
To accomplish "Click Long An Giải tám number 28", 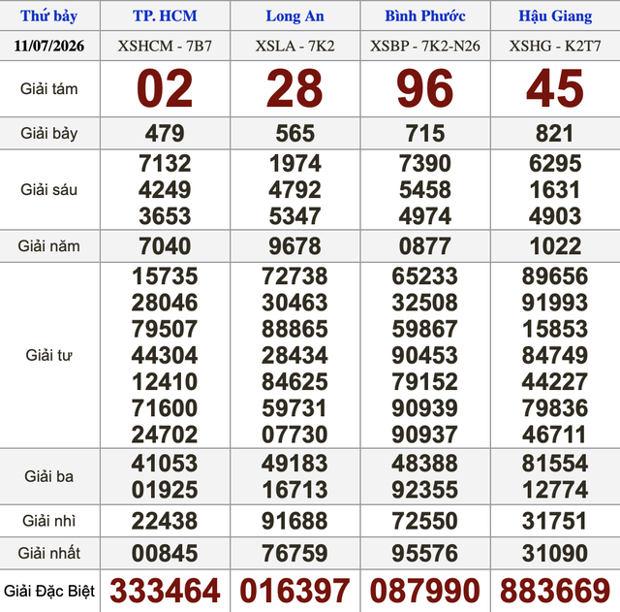I will point(294,88).
